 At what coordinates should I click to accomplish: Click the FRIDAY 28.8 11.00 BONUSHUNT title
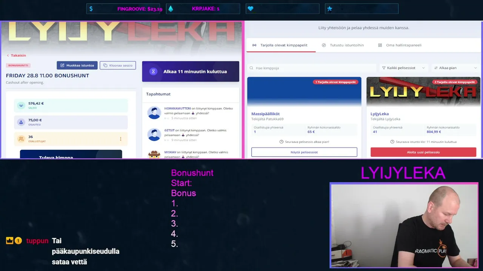pos(48,76)
